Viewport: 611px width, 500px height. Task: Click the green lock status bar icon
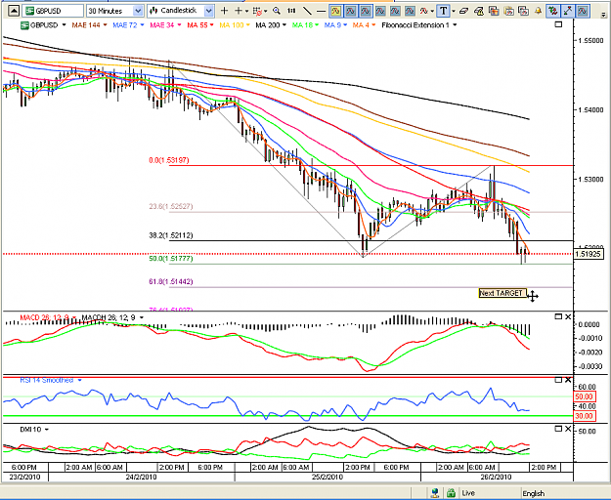(x=451, y=493)
